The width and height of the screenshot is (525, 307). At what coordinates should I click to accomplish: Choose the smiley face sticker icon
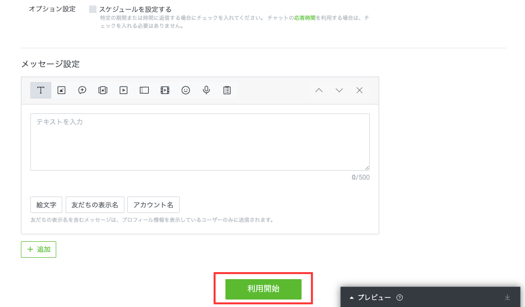(186, 90)
